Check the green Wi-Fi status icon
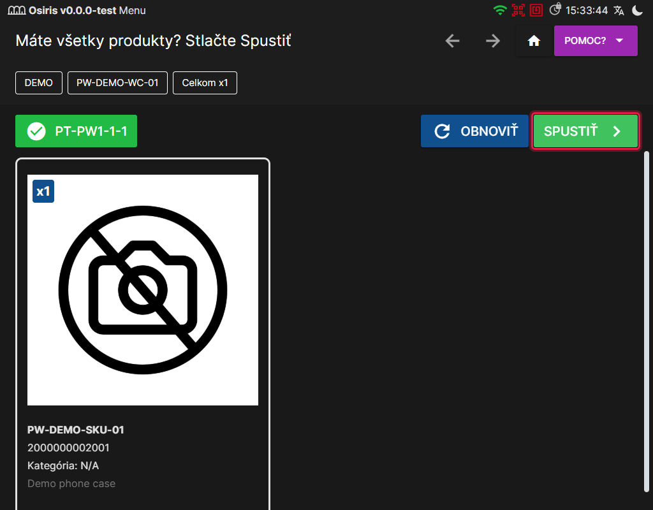653x510 pixels. [500, 10]
